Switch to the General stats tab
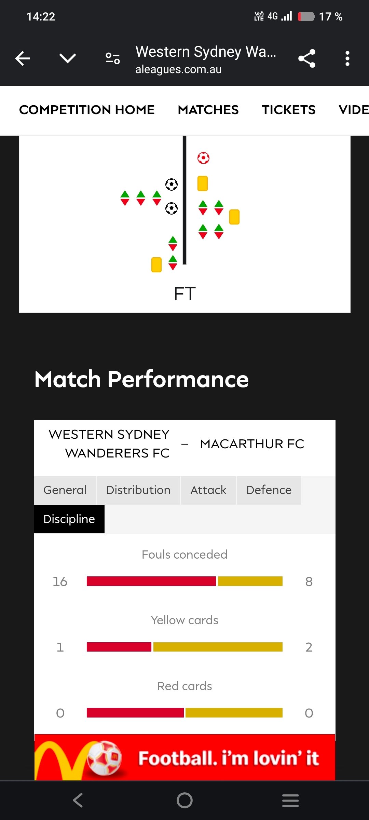 65,490
